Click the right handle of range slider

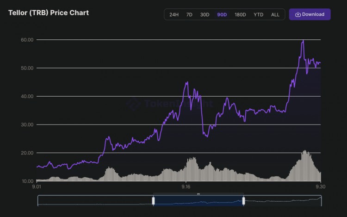[243, 200]
